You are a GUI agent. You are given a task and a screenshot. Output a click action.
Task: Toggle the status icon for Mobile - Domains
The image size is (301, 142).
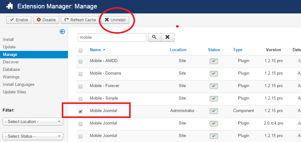click(x=214, y=74)
